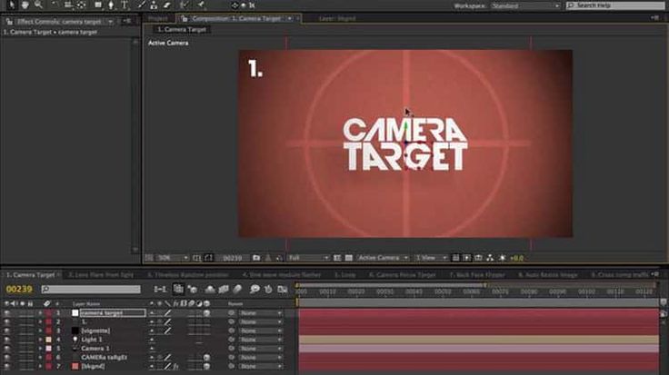This screenshot has height=375, width=669.
Task: Open the viewer magnification dropdown
Action: (173, 258)
